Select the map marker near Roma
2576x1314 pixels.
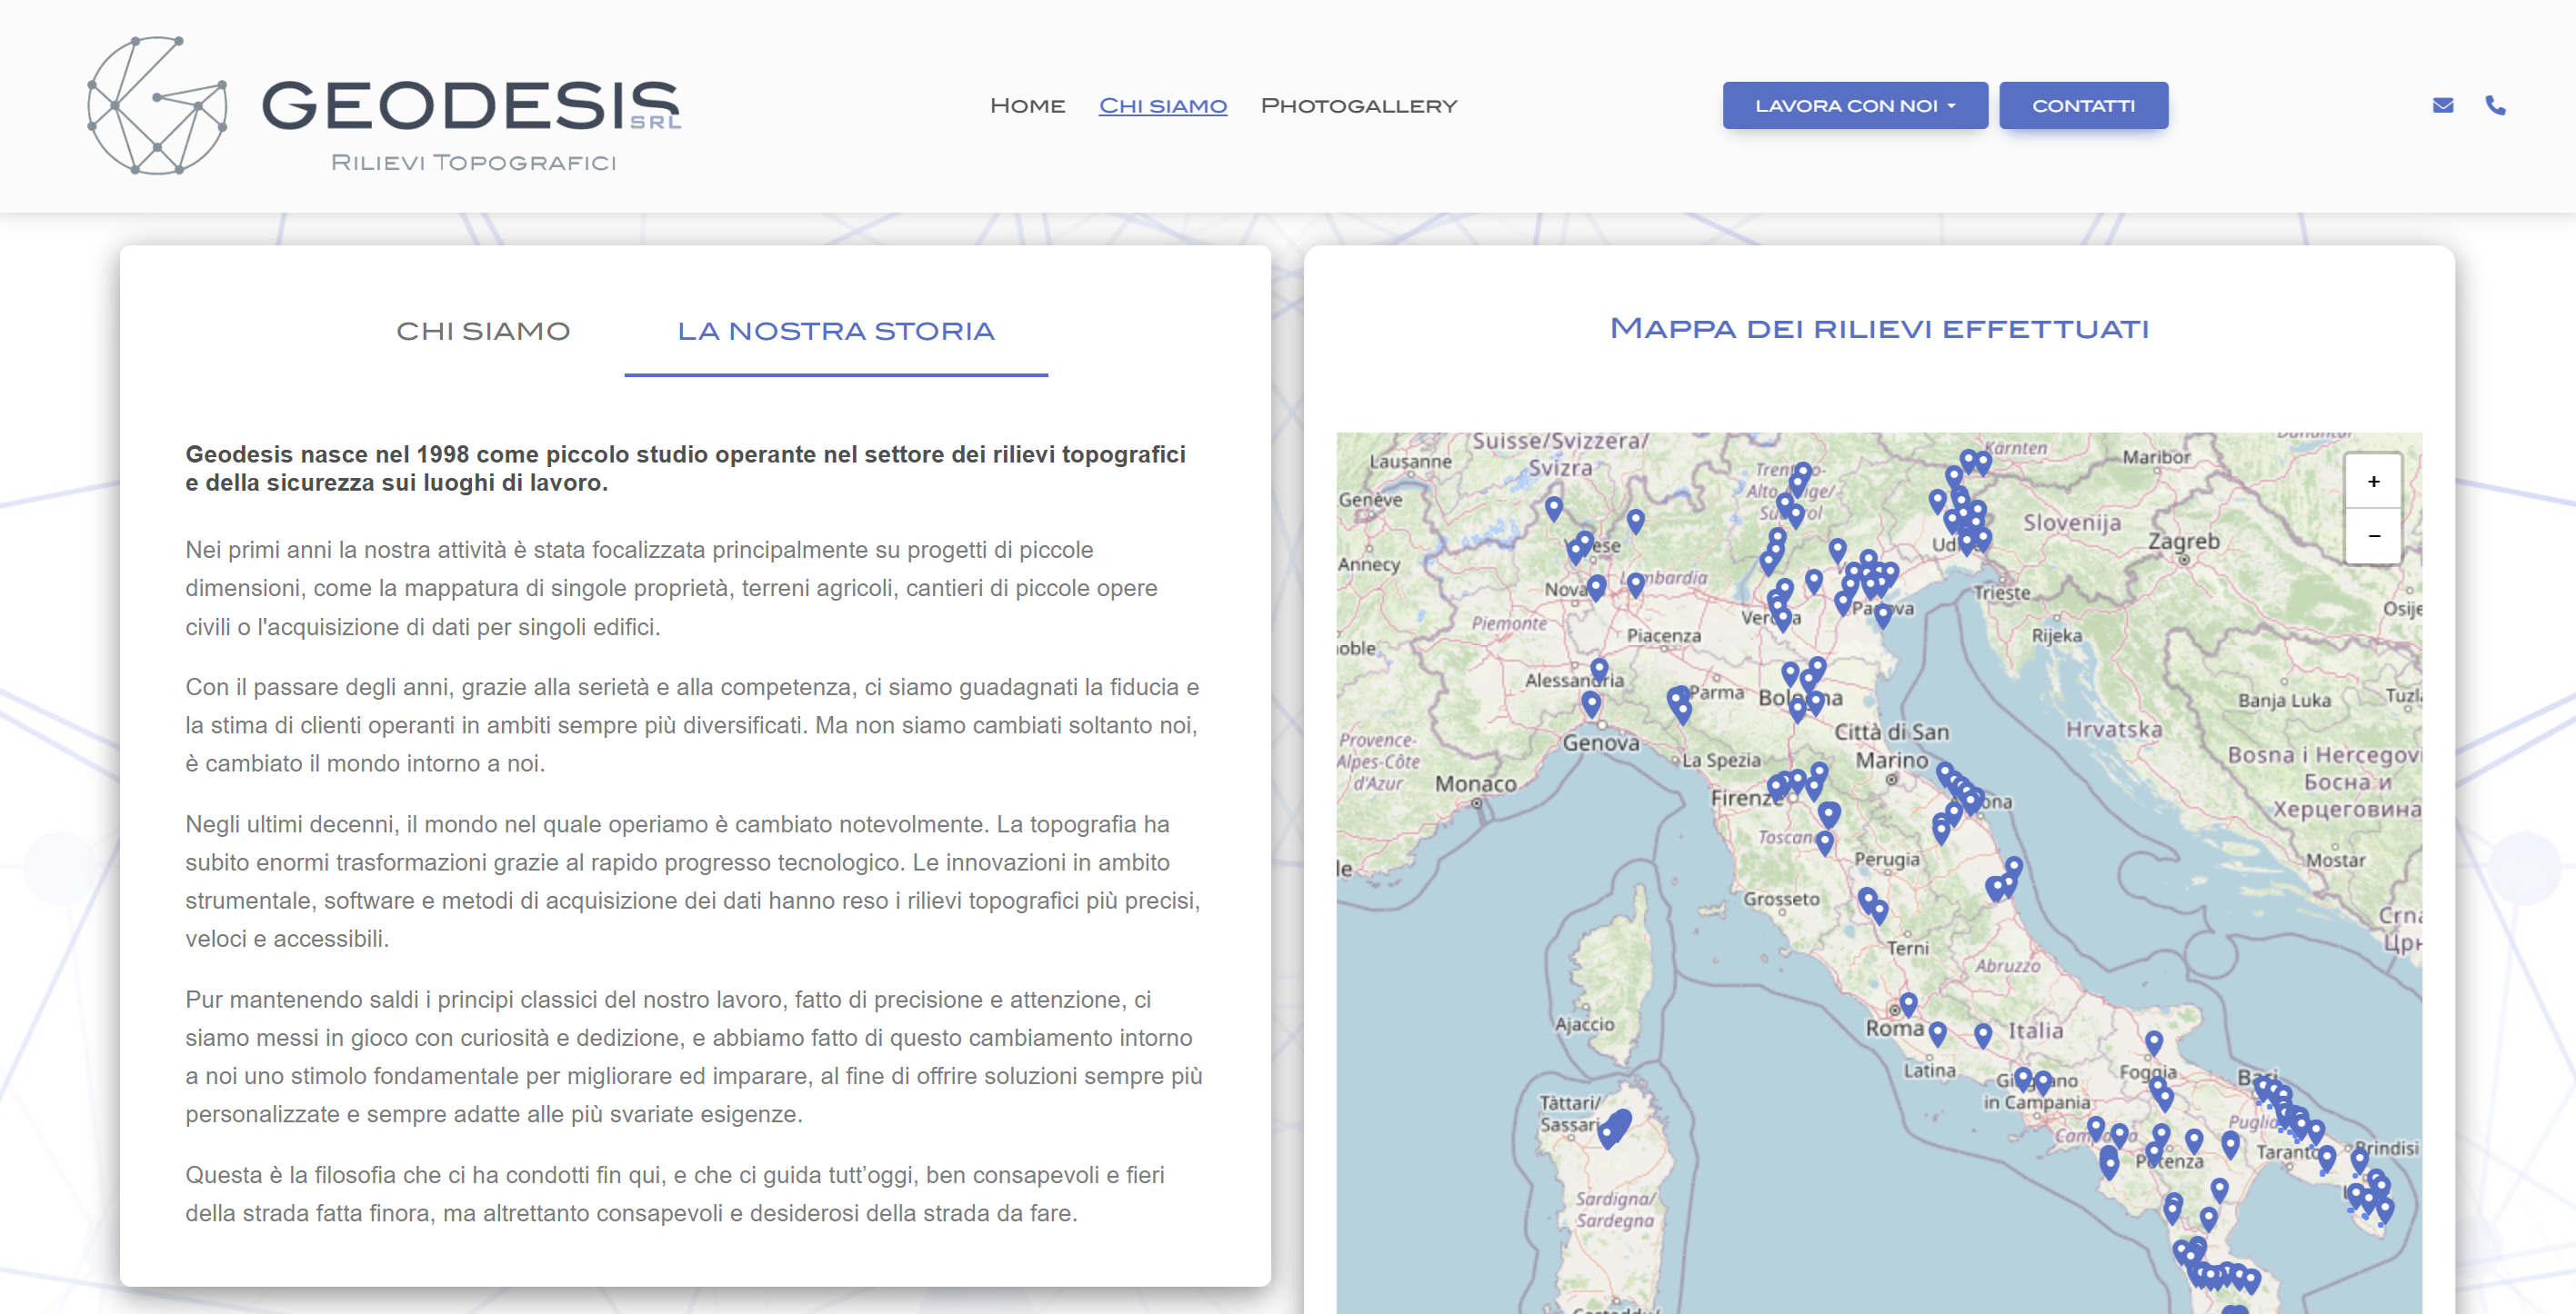tap(1907, 1000)
